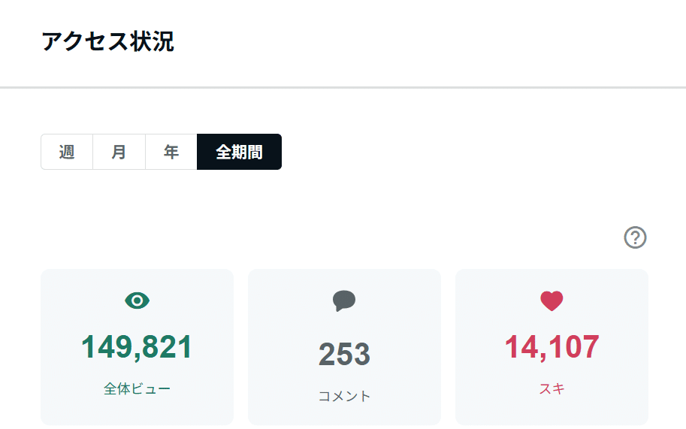Screen dimensions: 686x429
Task: Click the アクセス状況 page heading
Action: click(x=107, y=42)
